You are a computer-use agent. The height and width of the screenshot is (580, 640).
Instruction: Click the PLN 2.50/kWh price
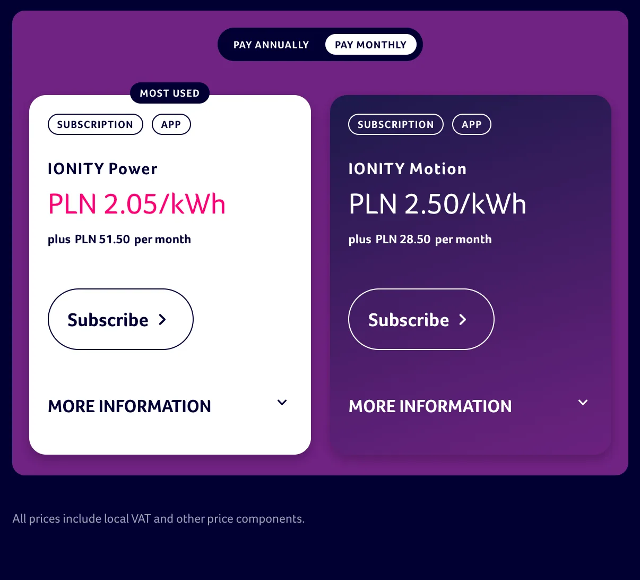pyautogui.click(x=437, y=204)
